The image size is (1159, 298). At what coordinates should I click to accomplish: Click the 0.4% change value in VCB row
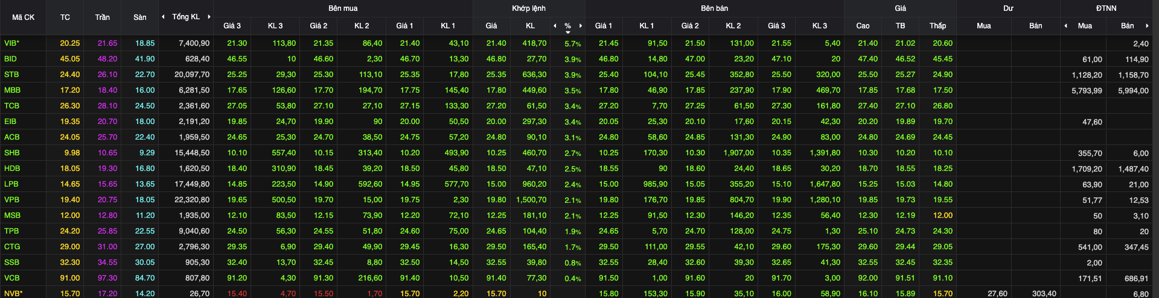point(573,279)
